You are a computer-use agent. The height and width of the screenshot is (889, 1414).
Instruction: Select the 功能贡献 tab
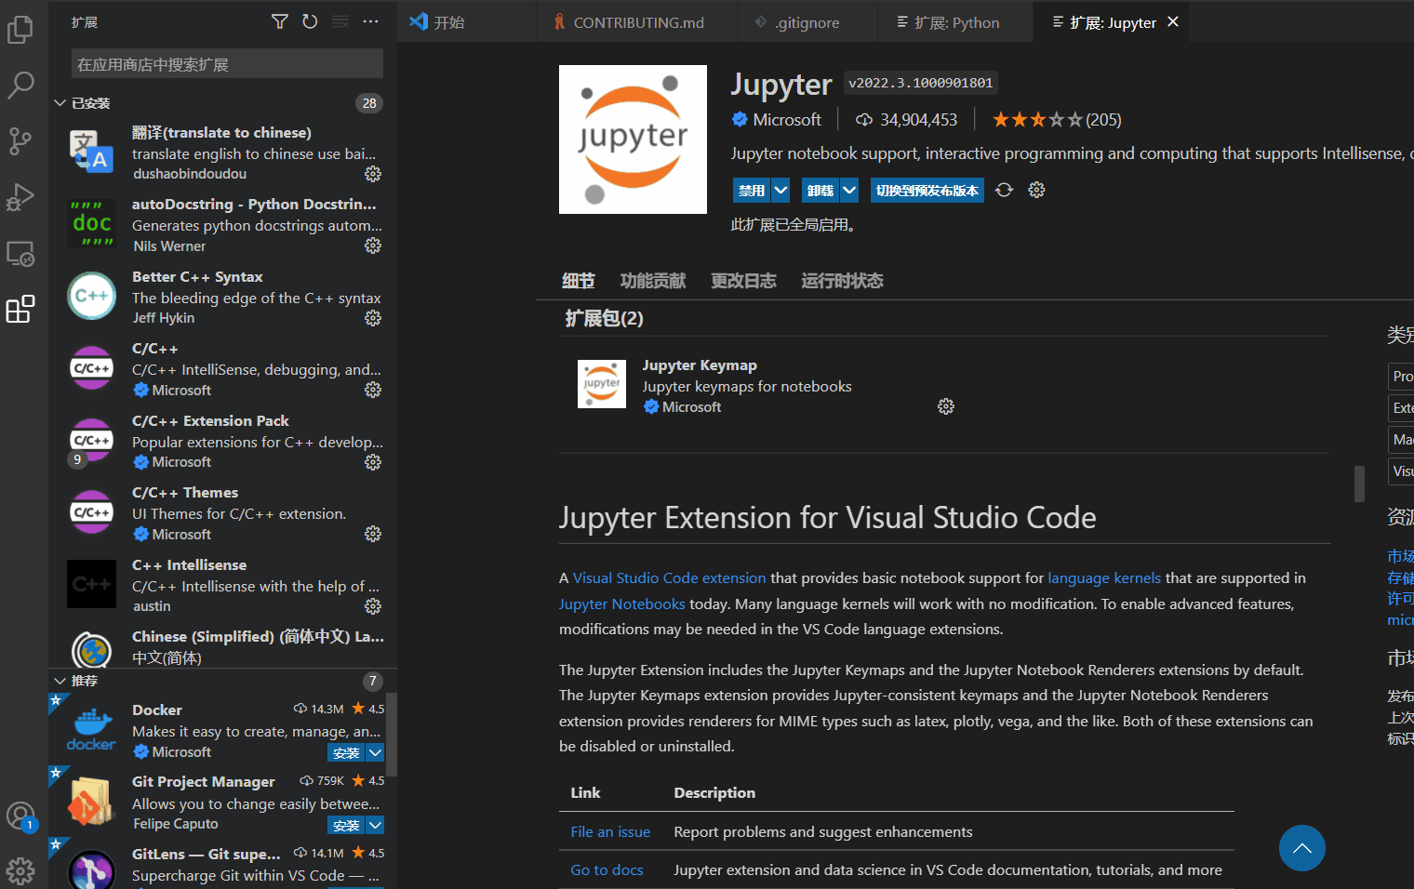[x=653, y=281]
